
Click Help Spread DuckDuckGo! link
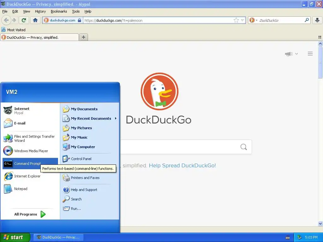click(182, 165)
